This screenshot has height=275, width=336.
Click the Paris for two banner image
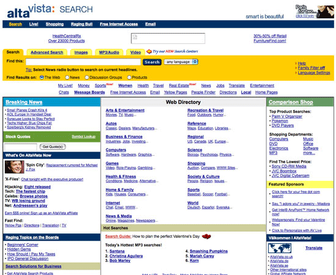(315, 12)
